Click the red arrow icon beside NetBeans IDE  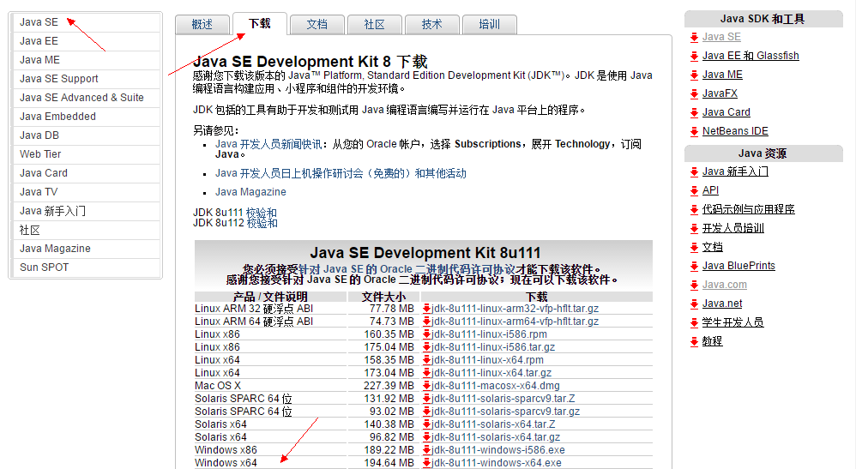click(x=694, y=131)
